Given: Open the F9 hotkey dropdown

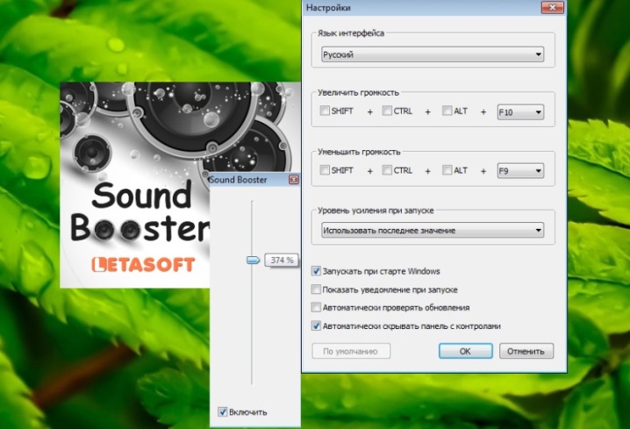Looking at the screenshot, I should click(x=520, y=171).
